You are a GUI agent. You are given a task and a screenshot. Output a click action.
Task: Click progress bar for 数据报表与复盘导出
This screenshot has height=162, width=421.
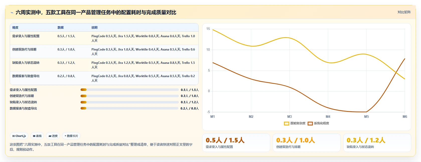[x=129, y=108]
